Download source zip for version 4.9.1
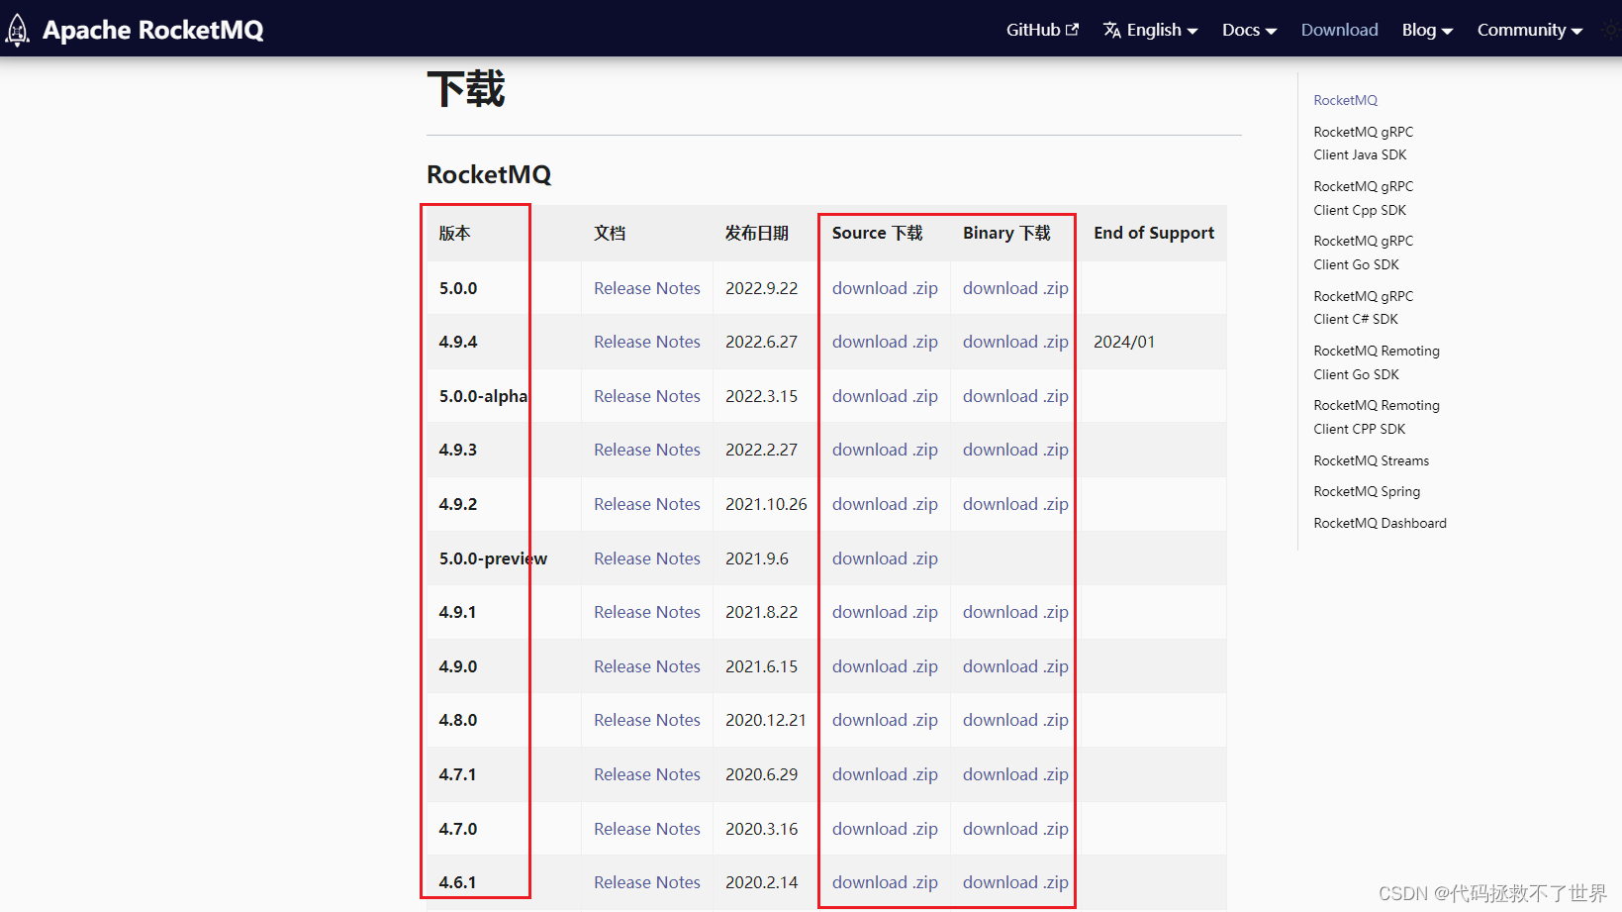Screen dimensions: 1622x912 coord(885,612)
